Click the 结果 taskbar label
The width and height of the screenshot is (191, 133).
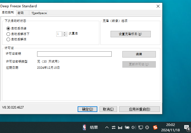(x=94, y=127)
